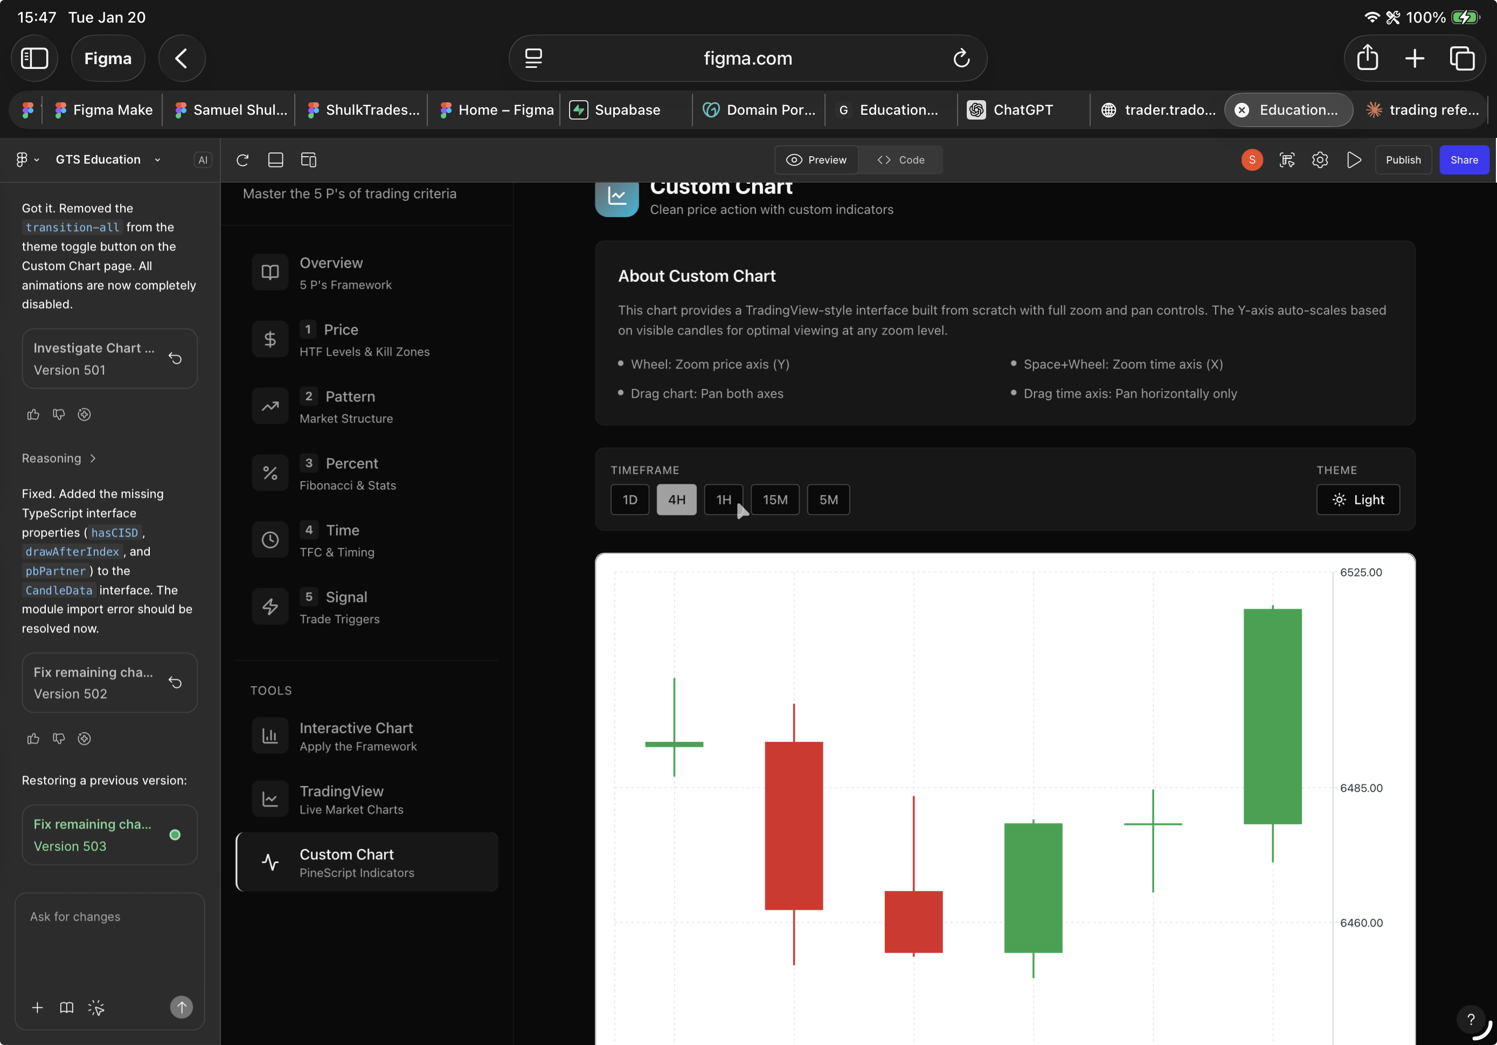Toggle the Light theme button
Viewport: 1497px width, 1045px height.
pos(1357,499)
